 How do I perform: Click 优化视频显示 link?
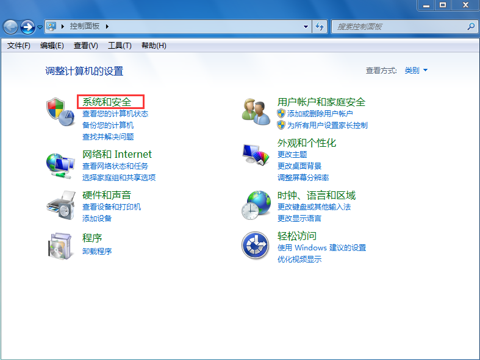[299, 259]
